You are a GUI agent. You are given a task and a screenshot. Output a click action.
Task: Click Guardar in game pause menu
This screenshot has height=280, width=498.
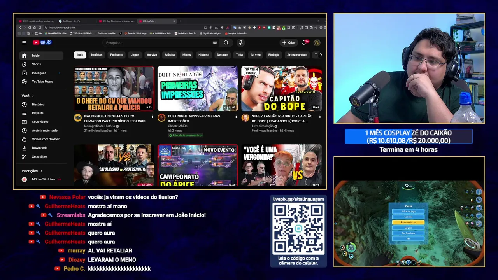(408, 217)
